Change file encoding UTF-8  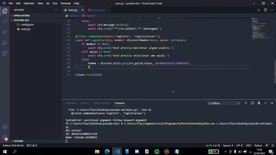pyautogui.click(x=239, y=146)
